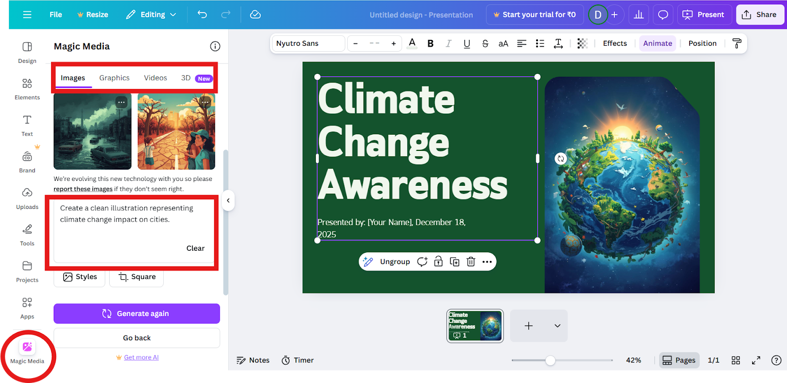
Task: Duplicate the selected group
Action: [454, 262]
